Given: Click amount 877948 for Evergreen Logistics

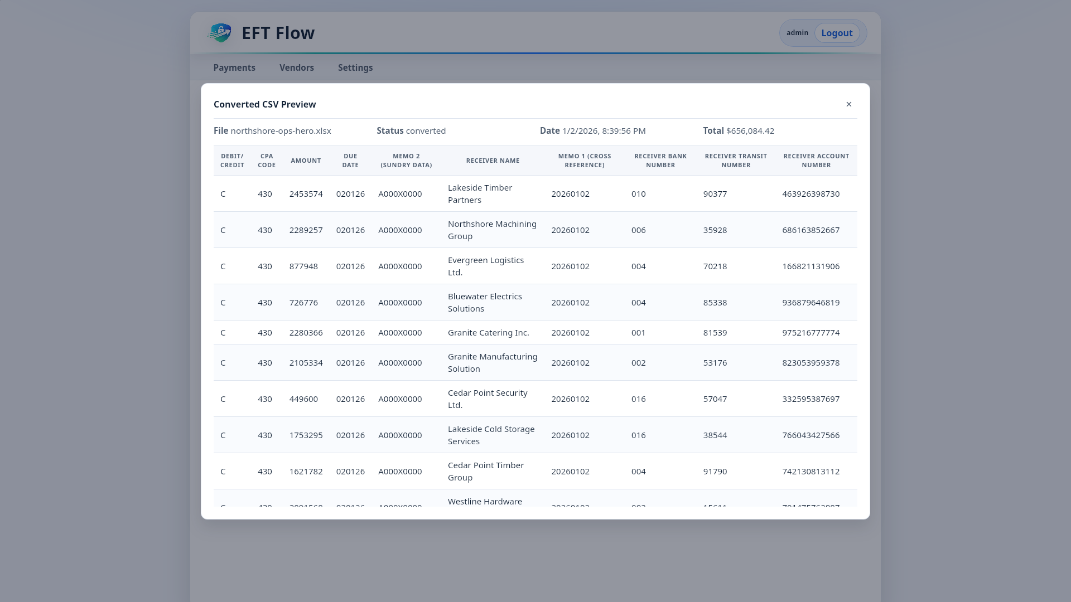Looking at the screenshot, I should click(303, 266).
